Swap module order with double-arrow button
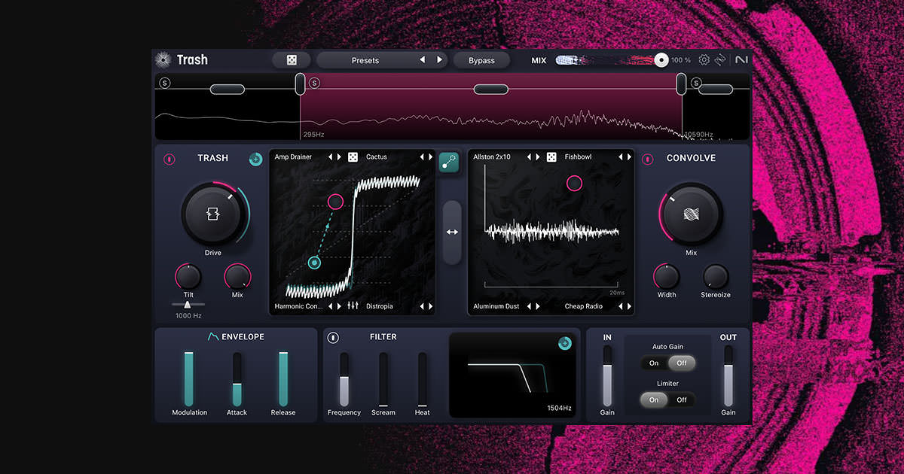The image size is (904, 474). click(x=452, y=232)
